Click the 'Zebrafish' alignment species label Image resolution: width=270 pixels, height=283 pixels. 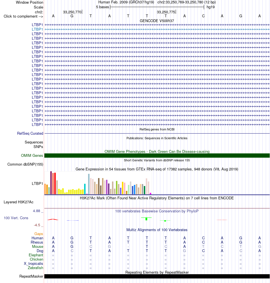tap(36, 268)
